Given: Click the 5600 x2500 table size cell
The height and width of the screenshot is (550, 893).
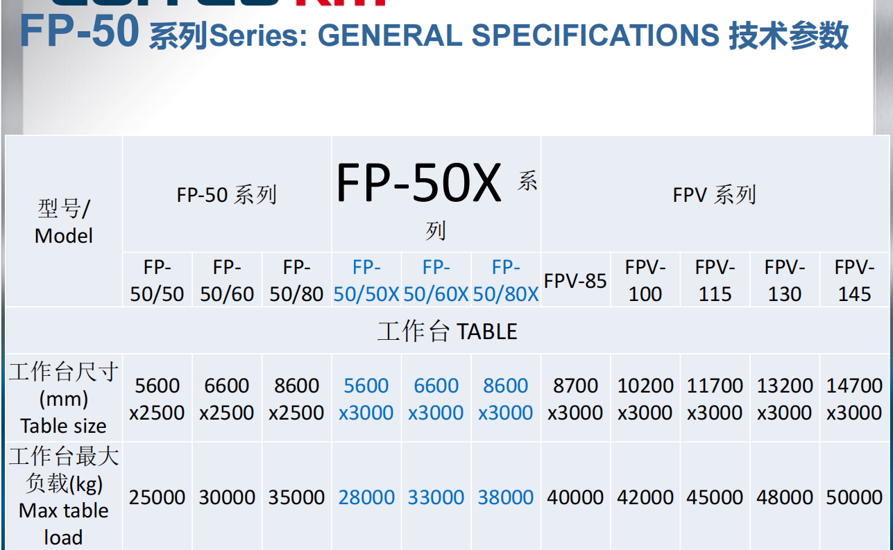Looking at the screenshot, I should coord(158,399).
